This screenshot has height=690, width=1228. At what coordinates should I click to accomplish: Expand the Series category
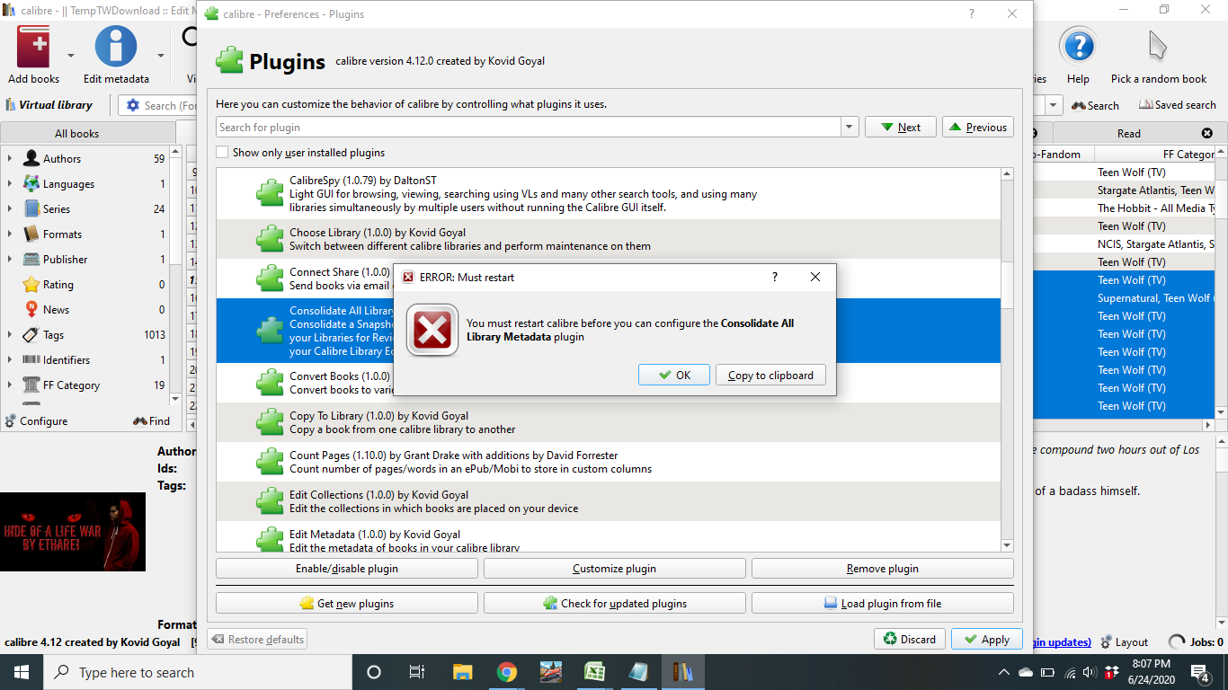10,208
